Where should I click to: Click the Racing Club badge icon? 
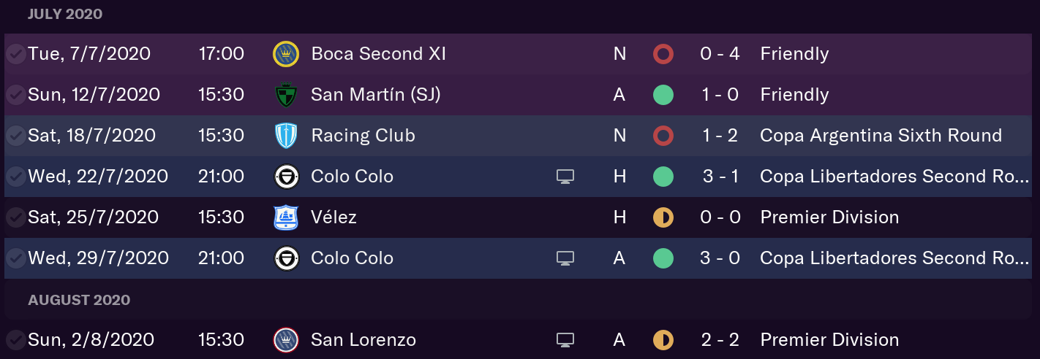(x=286, y=136)
